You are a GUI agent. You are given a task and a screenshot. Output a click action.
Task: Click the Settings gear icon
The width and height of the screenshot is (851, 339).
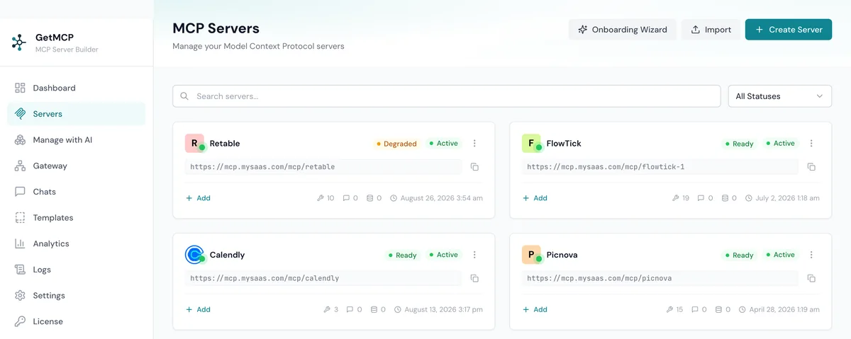coord(20,295)
